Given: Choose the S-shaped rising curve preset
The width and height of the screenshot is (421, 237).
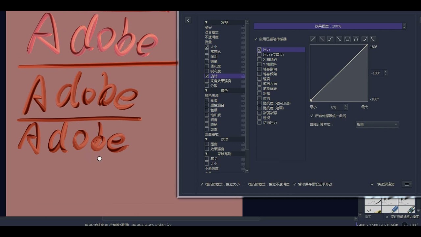Looking at the screenshot, I should tap(330, 39).
